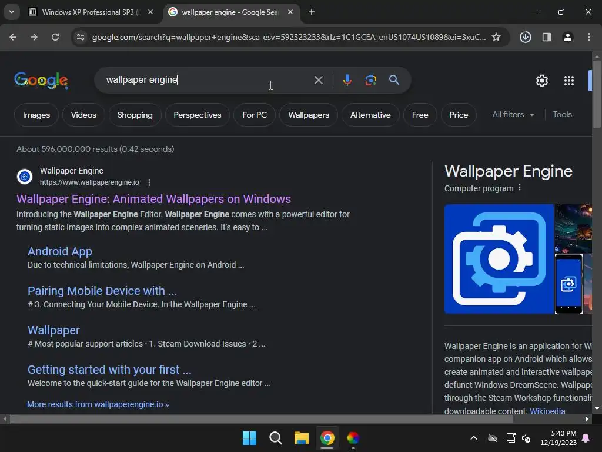Click the vertical scrollbar thumb
This screenshot has width=602, height=452.
coord(597,94)
